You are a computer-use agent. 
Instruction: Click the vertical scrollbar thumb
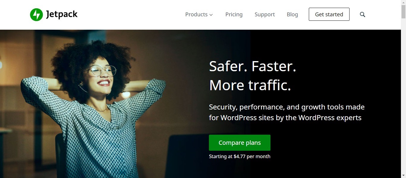point(403,12)
